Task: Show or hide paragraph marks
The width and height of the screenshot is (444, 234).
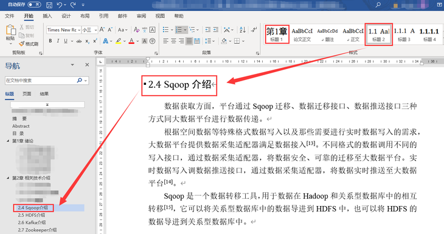Action: point(254,30)
